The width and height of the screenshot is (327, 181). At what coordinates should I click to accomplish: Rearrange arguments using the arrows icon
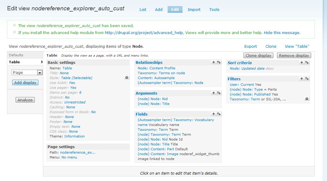click(218, 93)
